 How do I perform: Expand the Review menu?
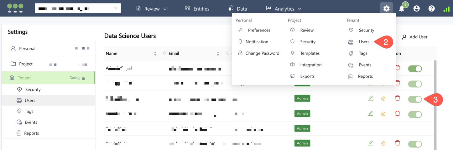pyautogui.click(x=152, y=9)
